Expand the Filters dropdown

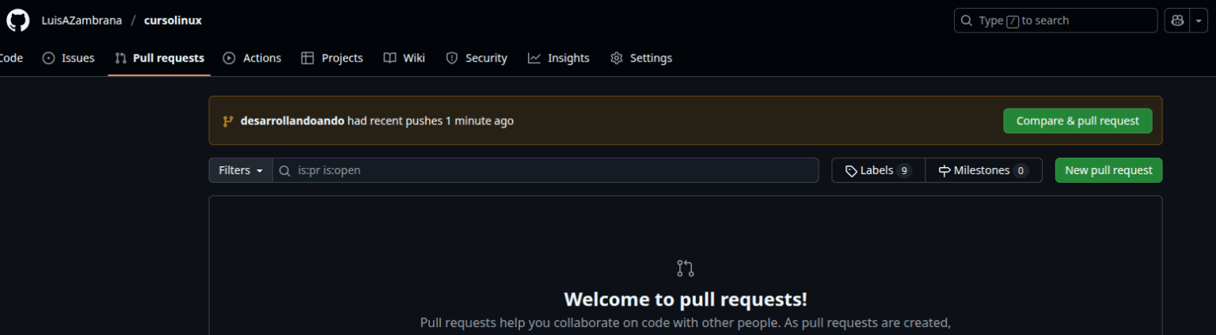241,170
